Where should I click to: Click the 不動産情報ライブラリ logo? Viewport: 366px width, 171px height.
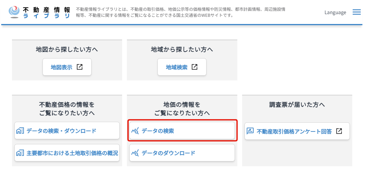pos(40,12)
